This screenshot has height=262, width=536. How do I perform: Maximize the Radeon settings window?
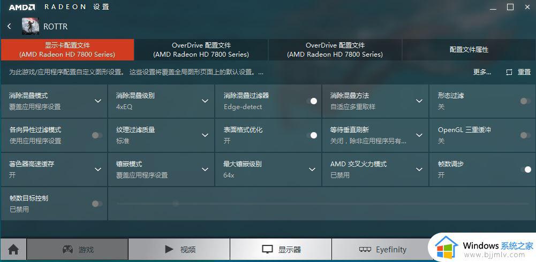pos(510,7)
